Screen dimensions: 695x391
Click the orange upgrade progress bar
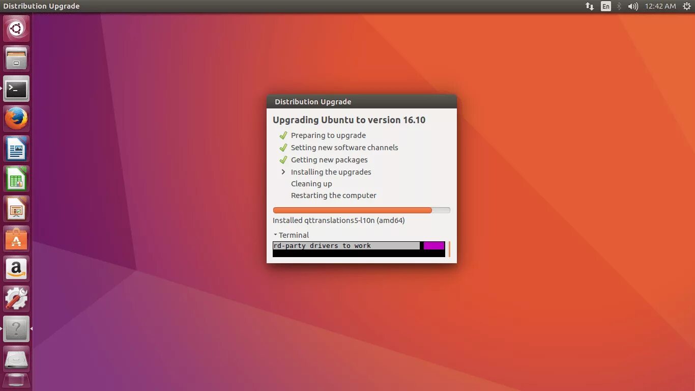tap(361, 210)
